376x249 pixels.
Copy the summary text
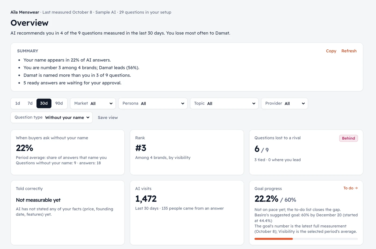[331, 51]
